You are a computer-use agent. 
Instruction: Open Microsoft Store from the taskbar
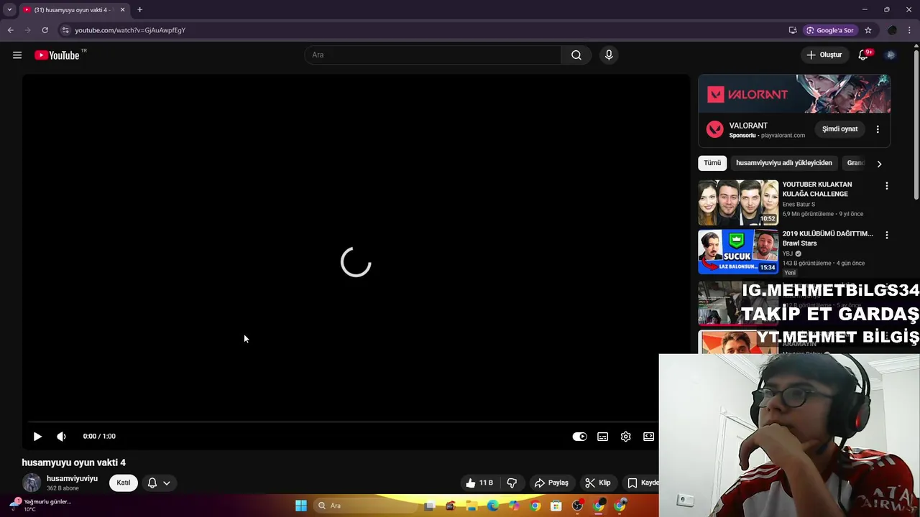point(556,506)
